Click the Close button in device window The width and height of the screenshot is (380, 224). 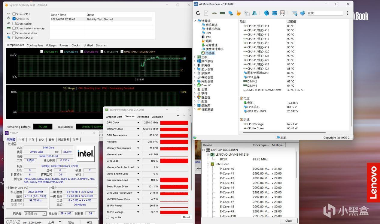click(288, 221)
